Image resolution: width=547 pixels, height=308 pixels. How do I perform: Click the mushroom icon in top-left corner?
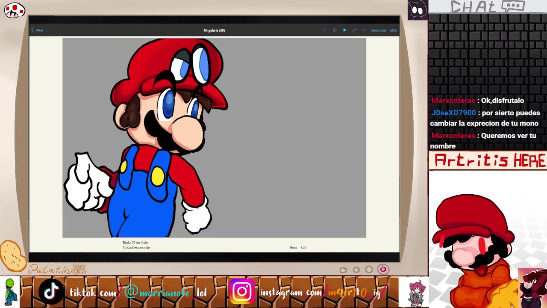coord(15,10)
